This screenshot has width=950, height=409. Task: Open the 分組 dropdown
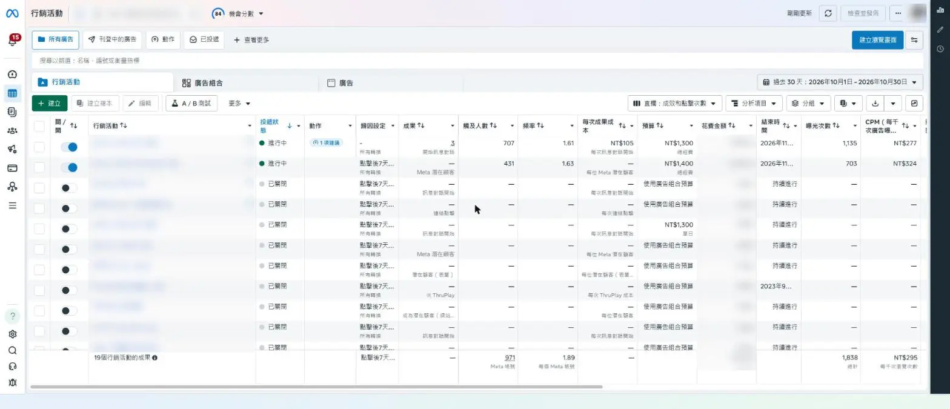click(x=808, y=104)
